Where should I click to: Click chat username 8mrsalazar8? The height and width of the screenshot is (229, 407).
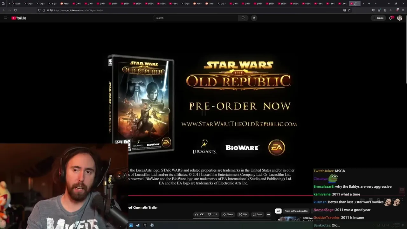click(324, 187)
